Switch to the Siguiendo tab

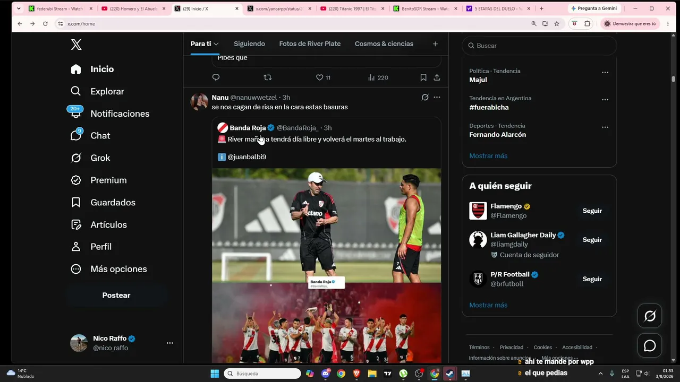(x=249, y=44)
